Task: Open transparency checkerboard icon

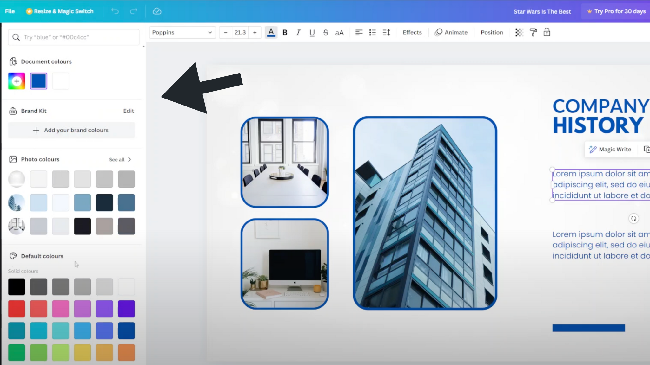Action: pos(519,32)
